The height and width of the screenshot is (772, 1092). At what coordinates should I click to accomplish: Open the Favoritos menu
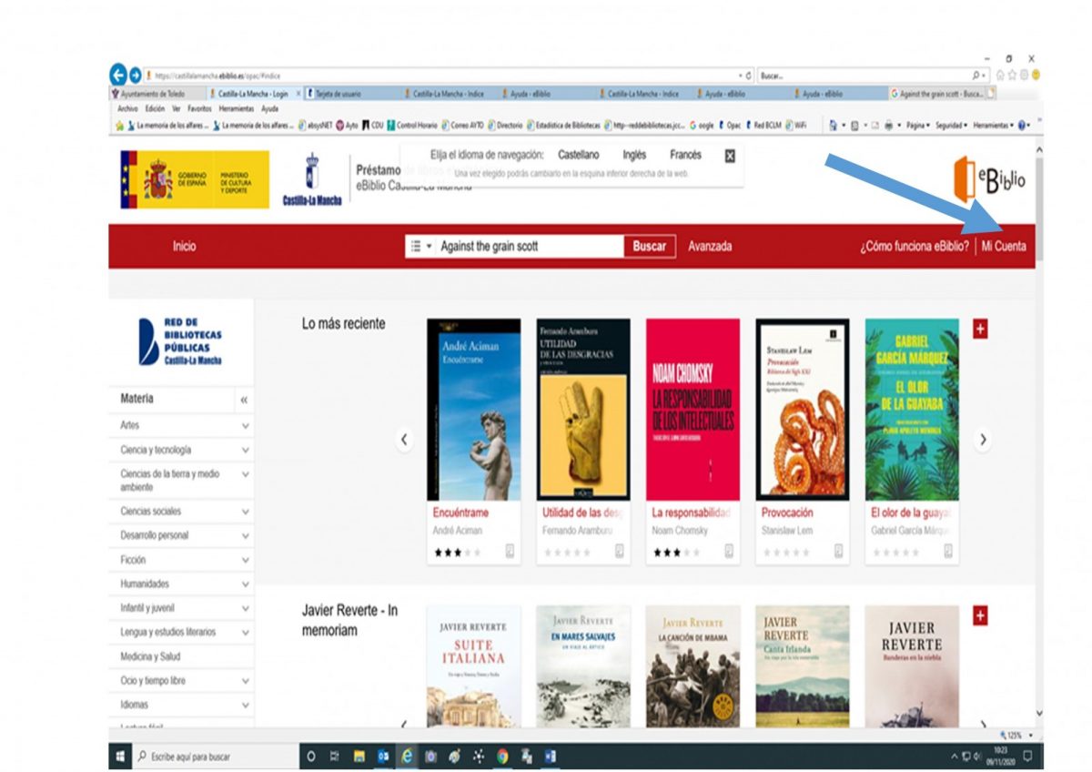coord(199,108)
